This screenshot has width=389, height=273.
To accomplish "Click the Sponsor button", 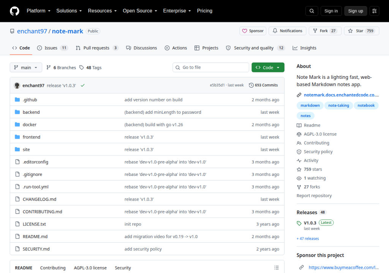I will (253, 31).
